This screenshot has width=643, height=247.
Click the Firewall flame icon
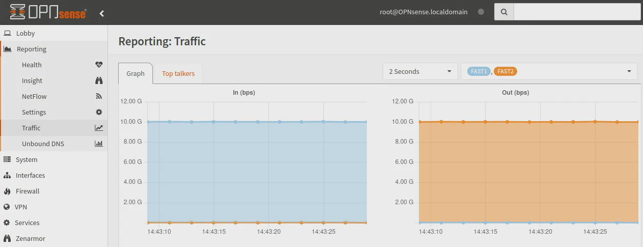[7, 191]
